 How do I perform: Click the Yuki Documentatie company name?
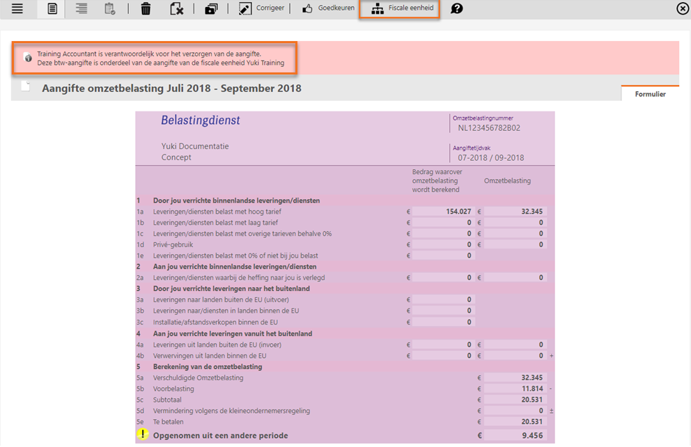tap(195, 146)
